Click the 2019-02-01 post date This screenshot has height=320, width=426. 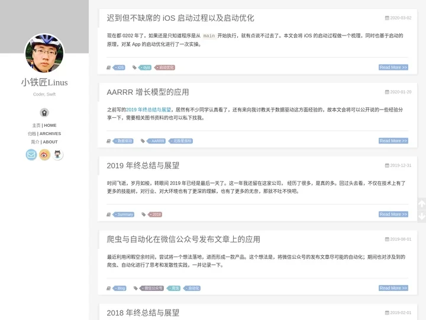398,313
